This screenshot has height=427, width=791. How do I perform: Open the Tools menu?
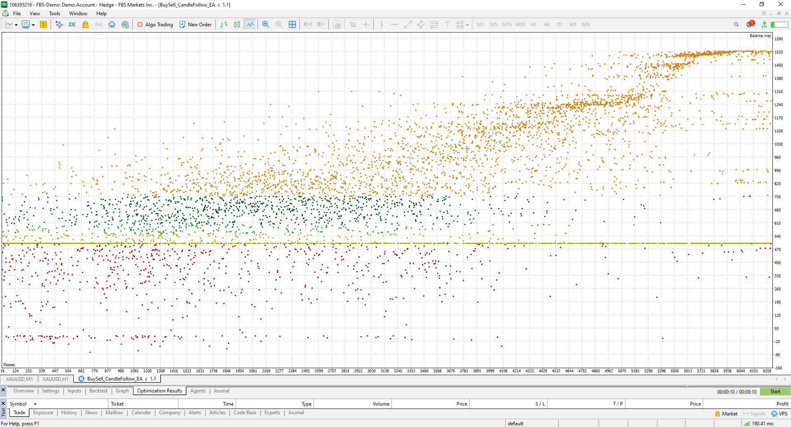55,14
